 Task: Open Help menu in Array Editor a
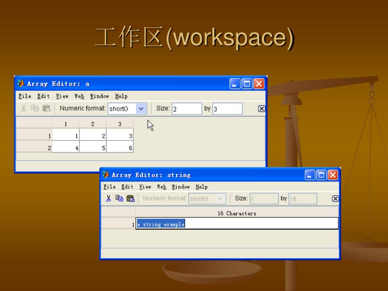click(x=121, y=96)
